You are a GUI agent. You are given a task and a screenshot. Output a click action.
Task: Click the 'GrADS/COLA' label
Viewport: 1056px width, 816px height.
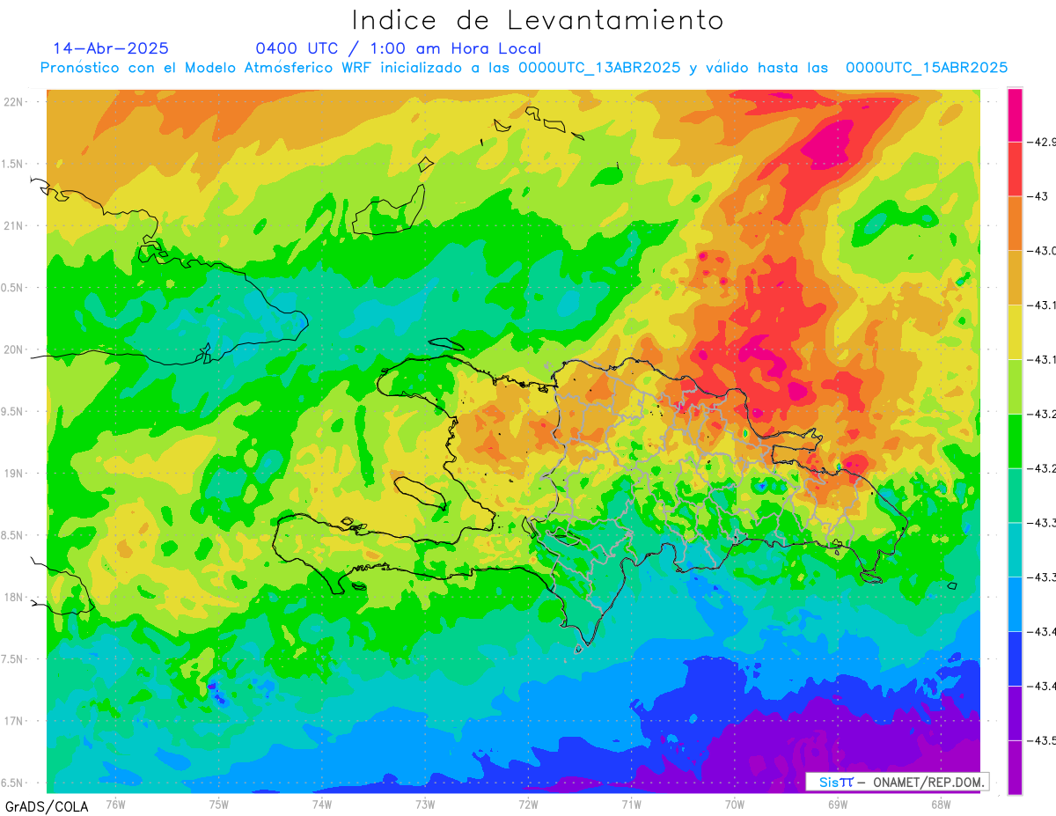(47, 806)
